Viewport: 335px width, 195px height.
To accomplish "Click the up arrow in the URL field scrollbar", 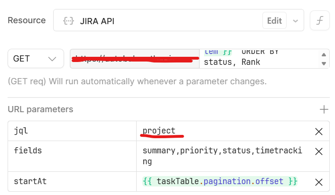I will pyautogui.click(x=324, y=55).
